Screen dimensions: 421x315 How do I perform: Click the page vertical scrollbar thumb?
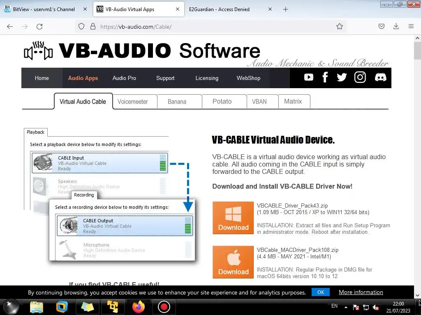pos(417,50)
